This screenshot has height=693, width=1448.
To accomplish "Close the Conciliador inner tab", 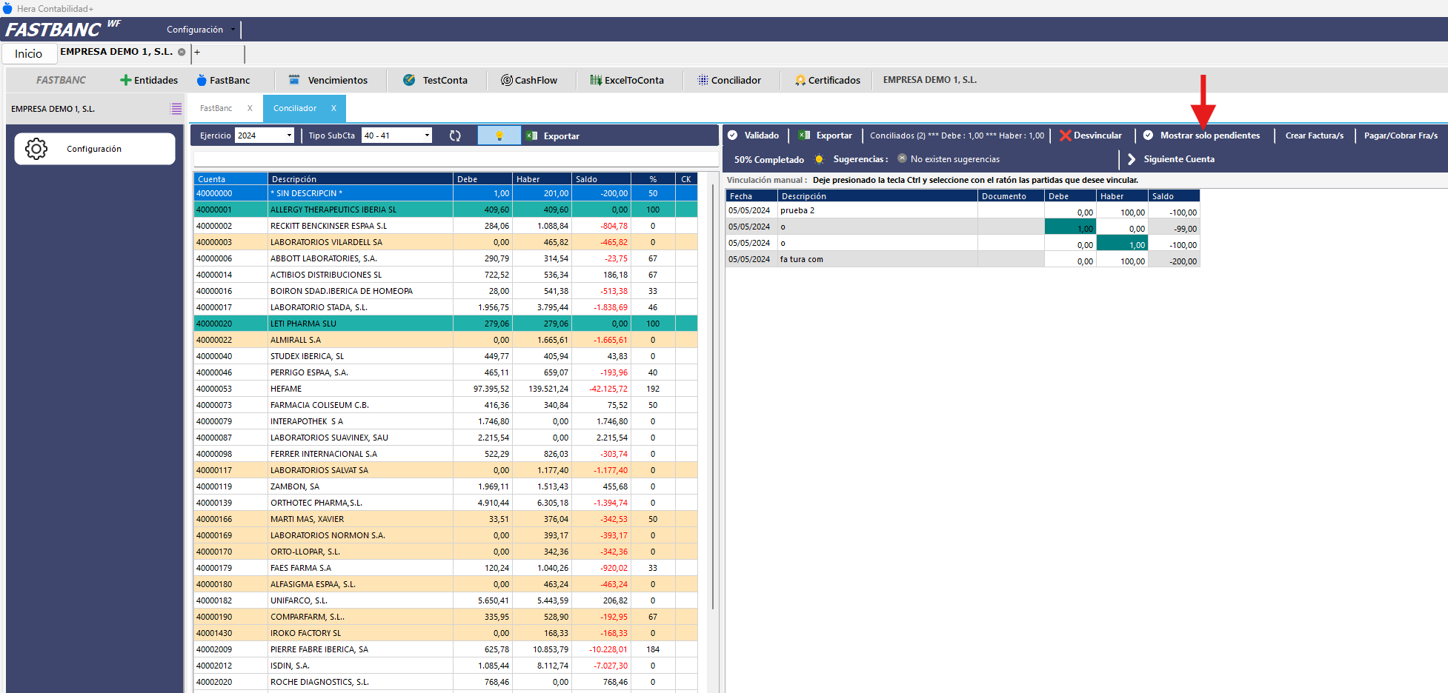I will pyautogui.click(x=333, y=108).
